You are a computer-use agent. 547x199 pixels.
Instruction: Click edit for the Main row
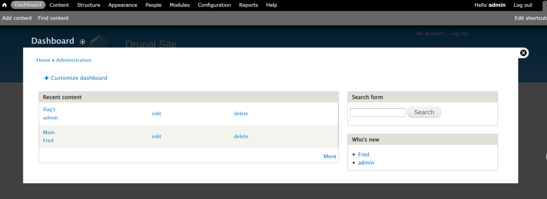[157, 137]
